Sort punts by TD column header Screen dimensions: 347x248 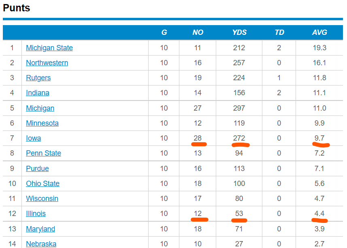click(x=279, y=32)
